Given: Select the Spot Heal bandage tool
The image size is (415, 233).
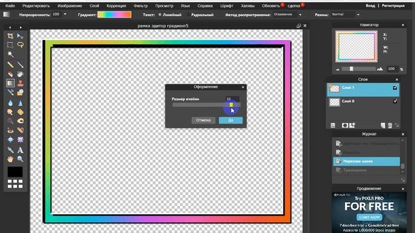Looking at the screenshot, I should [x=20, y=130].
